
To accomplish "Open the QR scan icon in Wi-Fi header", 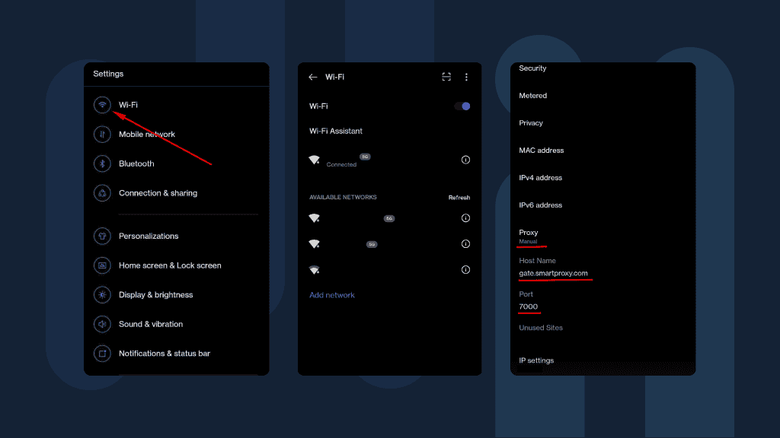I will click(446, 77).
